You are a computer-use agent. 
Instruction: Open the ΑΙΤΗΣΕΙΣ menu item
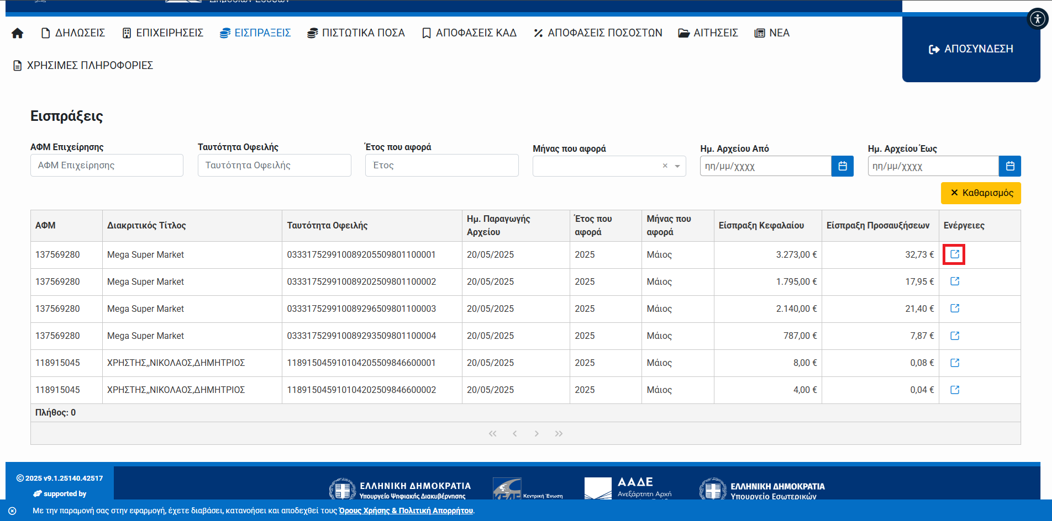coord(708,33)
